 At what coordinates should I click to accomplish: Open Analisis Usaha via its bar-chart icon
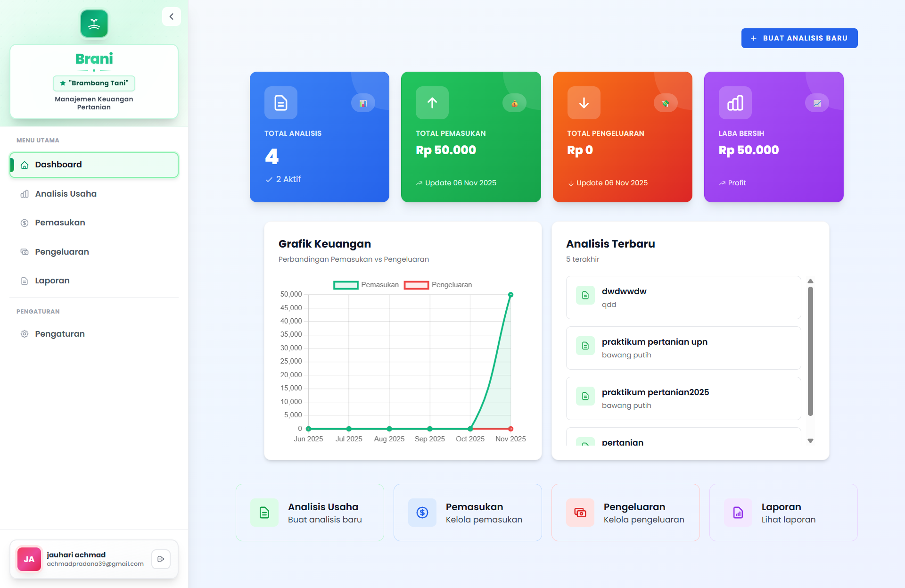[25, 194]
